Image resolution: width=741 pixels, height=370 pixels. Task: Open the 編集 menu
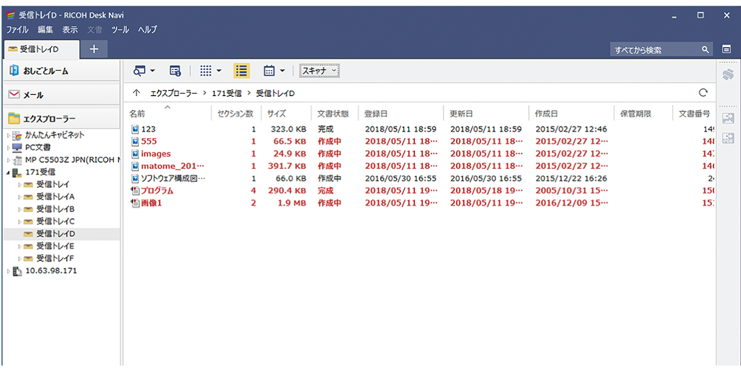coord(46,30)
